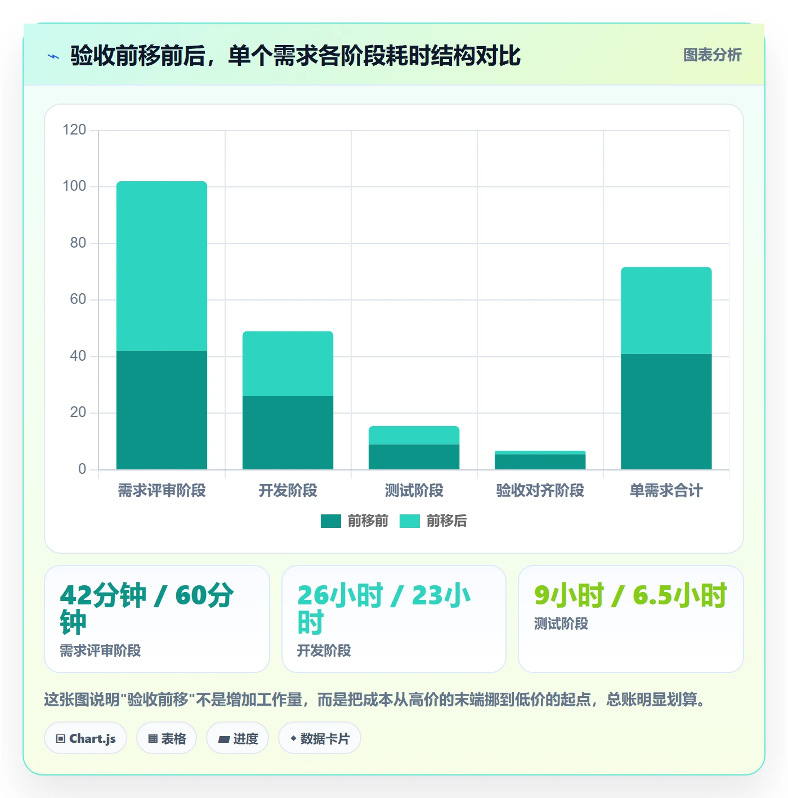Image resolution: width=788 pixels, height=798 pixels.
Task: Click the 单需求合计 前移后 light bar segment
Action: coord(666,311)
